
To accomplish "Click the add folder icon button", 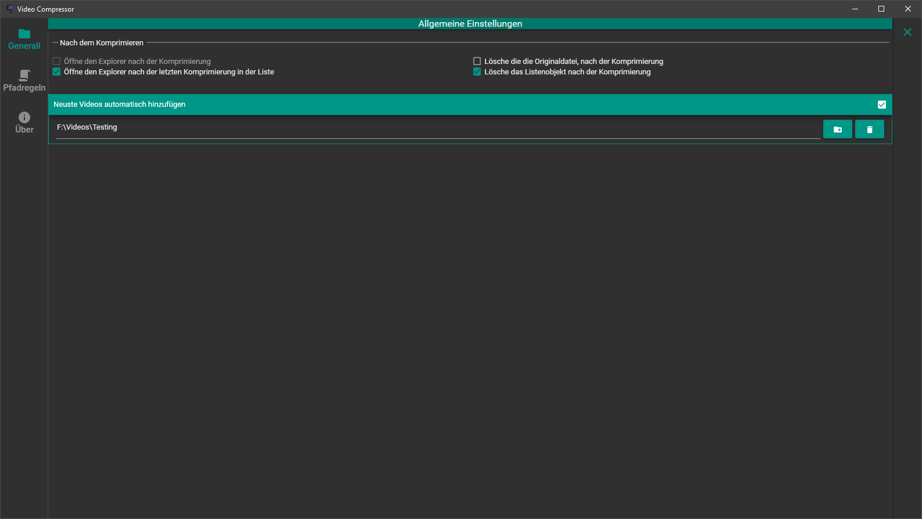I will pos(838,129).
